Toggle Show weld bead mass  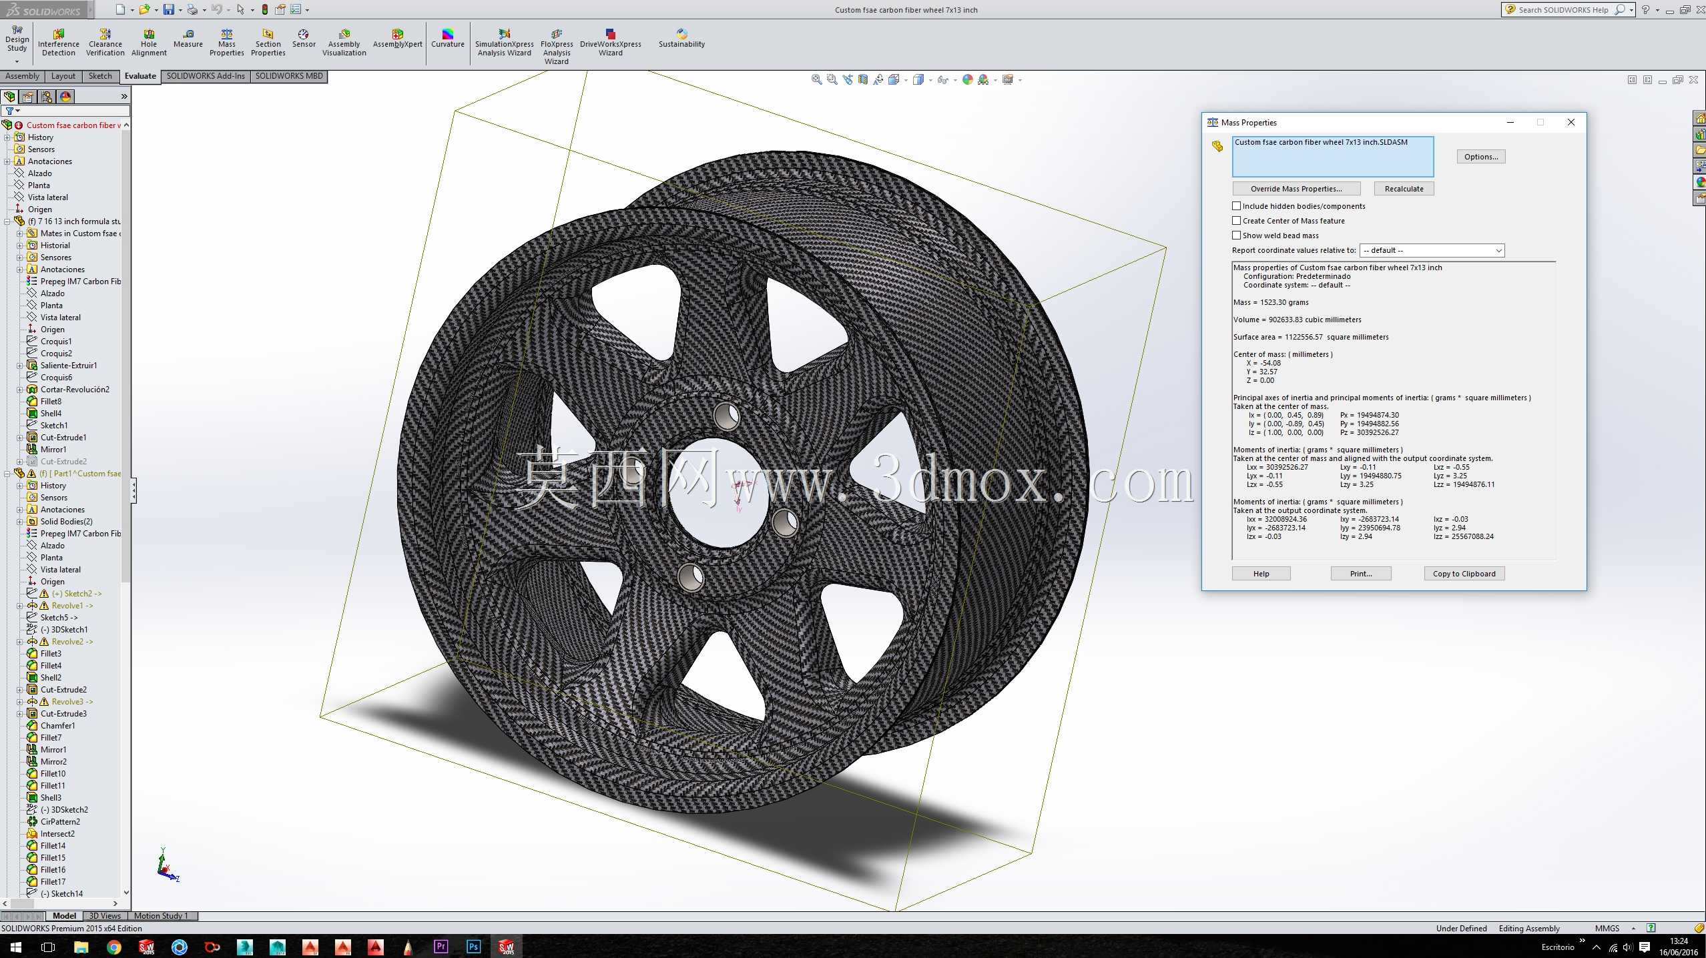(x=1236, y=235)
